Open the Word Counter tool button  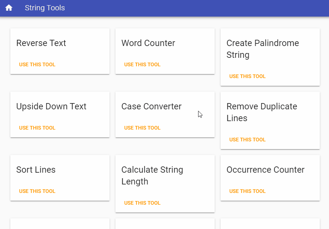[x=142, y=64]
